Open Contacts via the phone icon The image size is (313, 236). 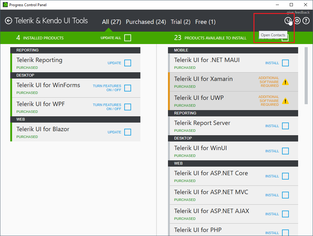click(x=288, y=21)
